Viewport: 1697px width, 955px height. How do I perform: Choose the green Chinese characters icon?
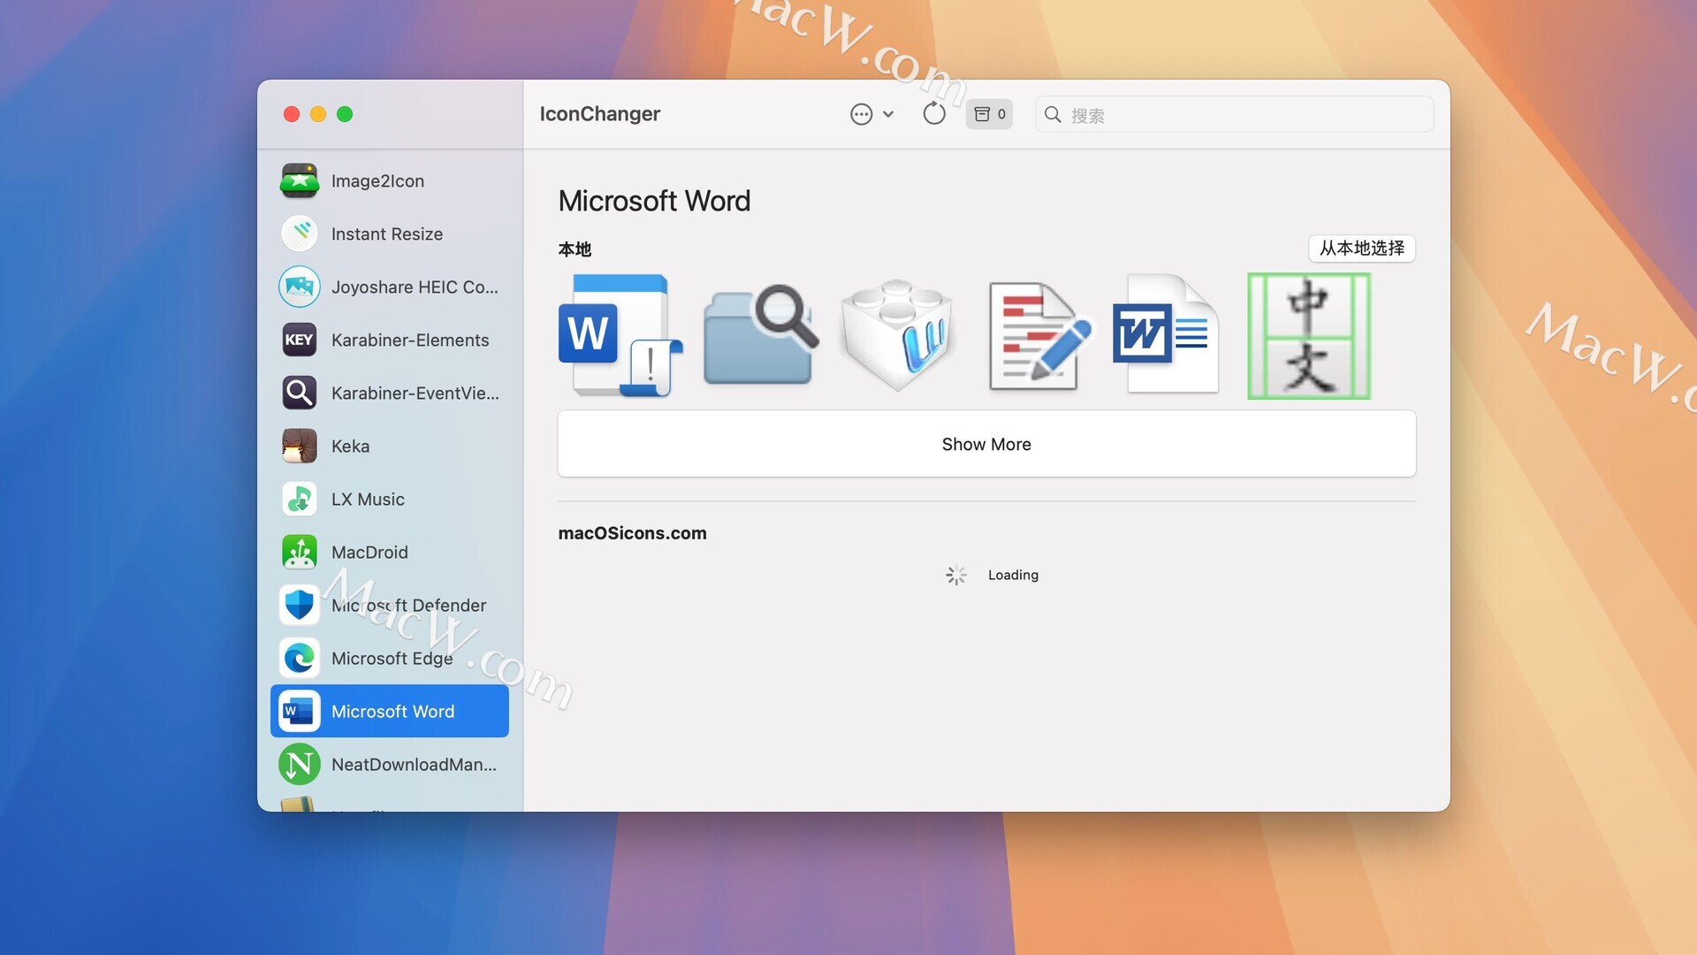[x=1309, y=336]
